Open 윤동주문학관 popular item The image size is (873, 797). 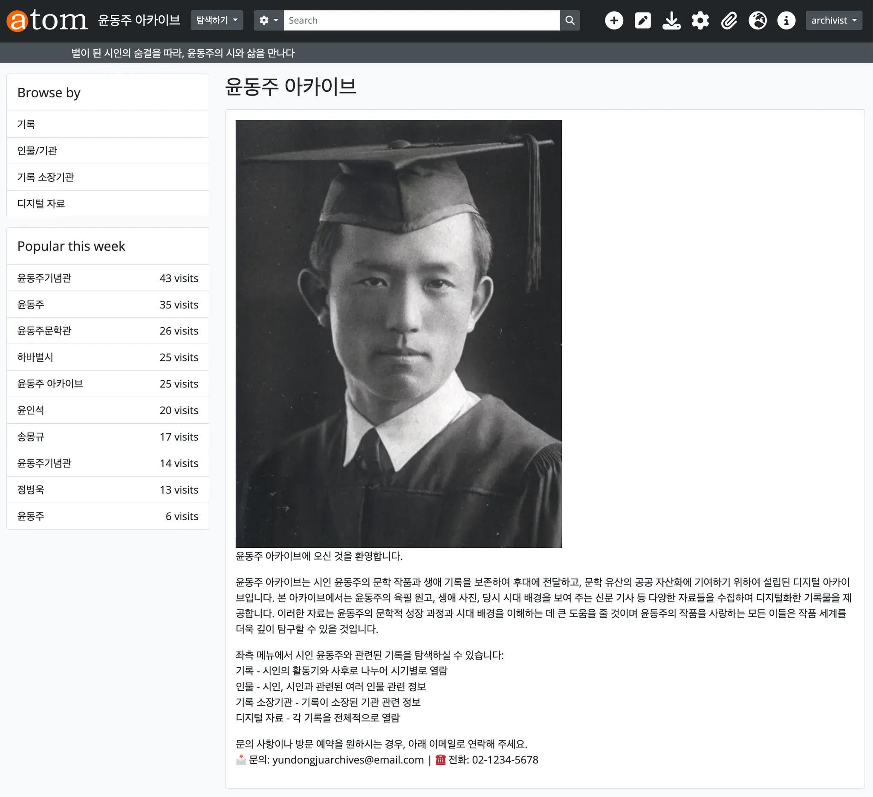tap(44, 331)
